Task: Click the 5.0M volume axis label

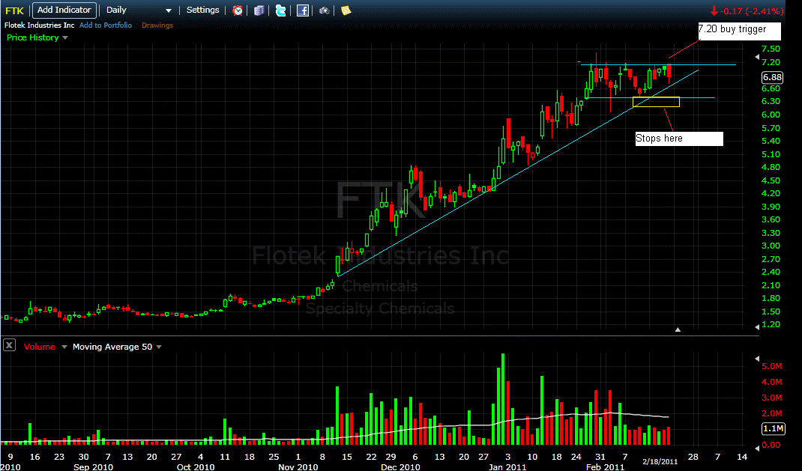Action: tap(772, 366)
